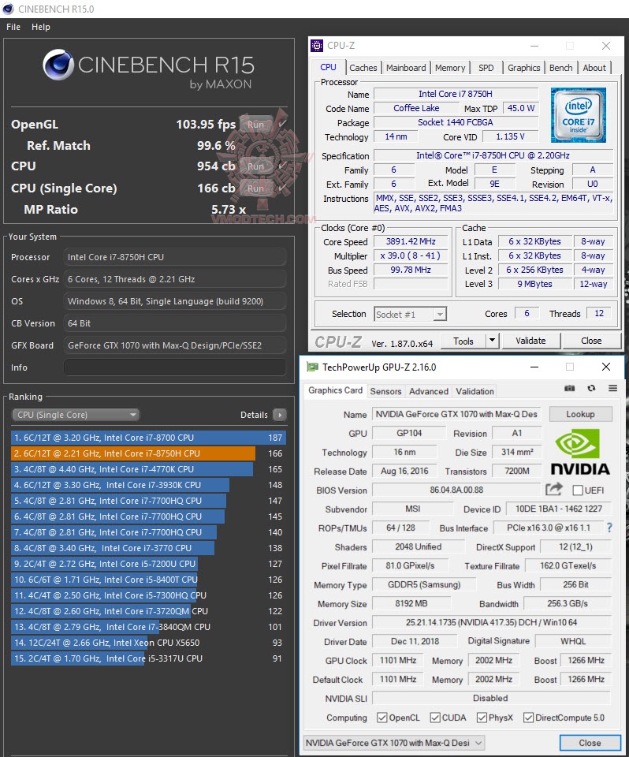The width and height of the screenshot is (629, 757).
Task: Switch to the Mainboard tab
Action: click(x=406, y=68)
